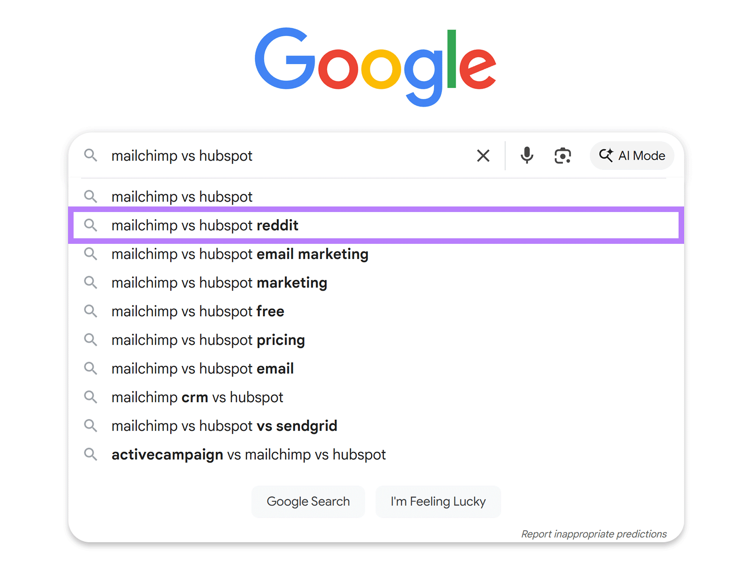Select the 'mailchimp vs hubspot marketing' suggestion

click(219, 282)
